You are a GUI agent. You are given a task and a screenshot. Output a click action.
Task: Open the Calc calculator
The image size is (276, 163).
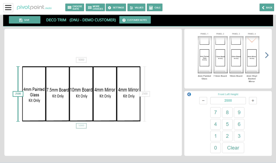coord(155,8)
